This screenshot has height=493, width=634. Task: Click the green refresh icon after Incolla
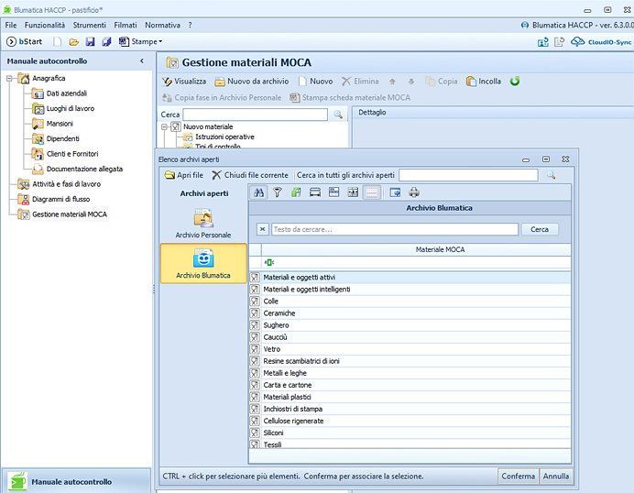pyautogui.click(x=515, y=81)
